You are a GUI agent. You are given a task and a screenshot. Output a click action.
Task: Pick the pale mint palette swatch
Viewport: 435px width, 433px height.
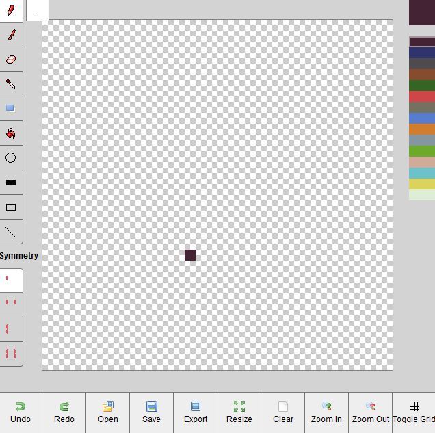(422, 195)
